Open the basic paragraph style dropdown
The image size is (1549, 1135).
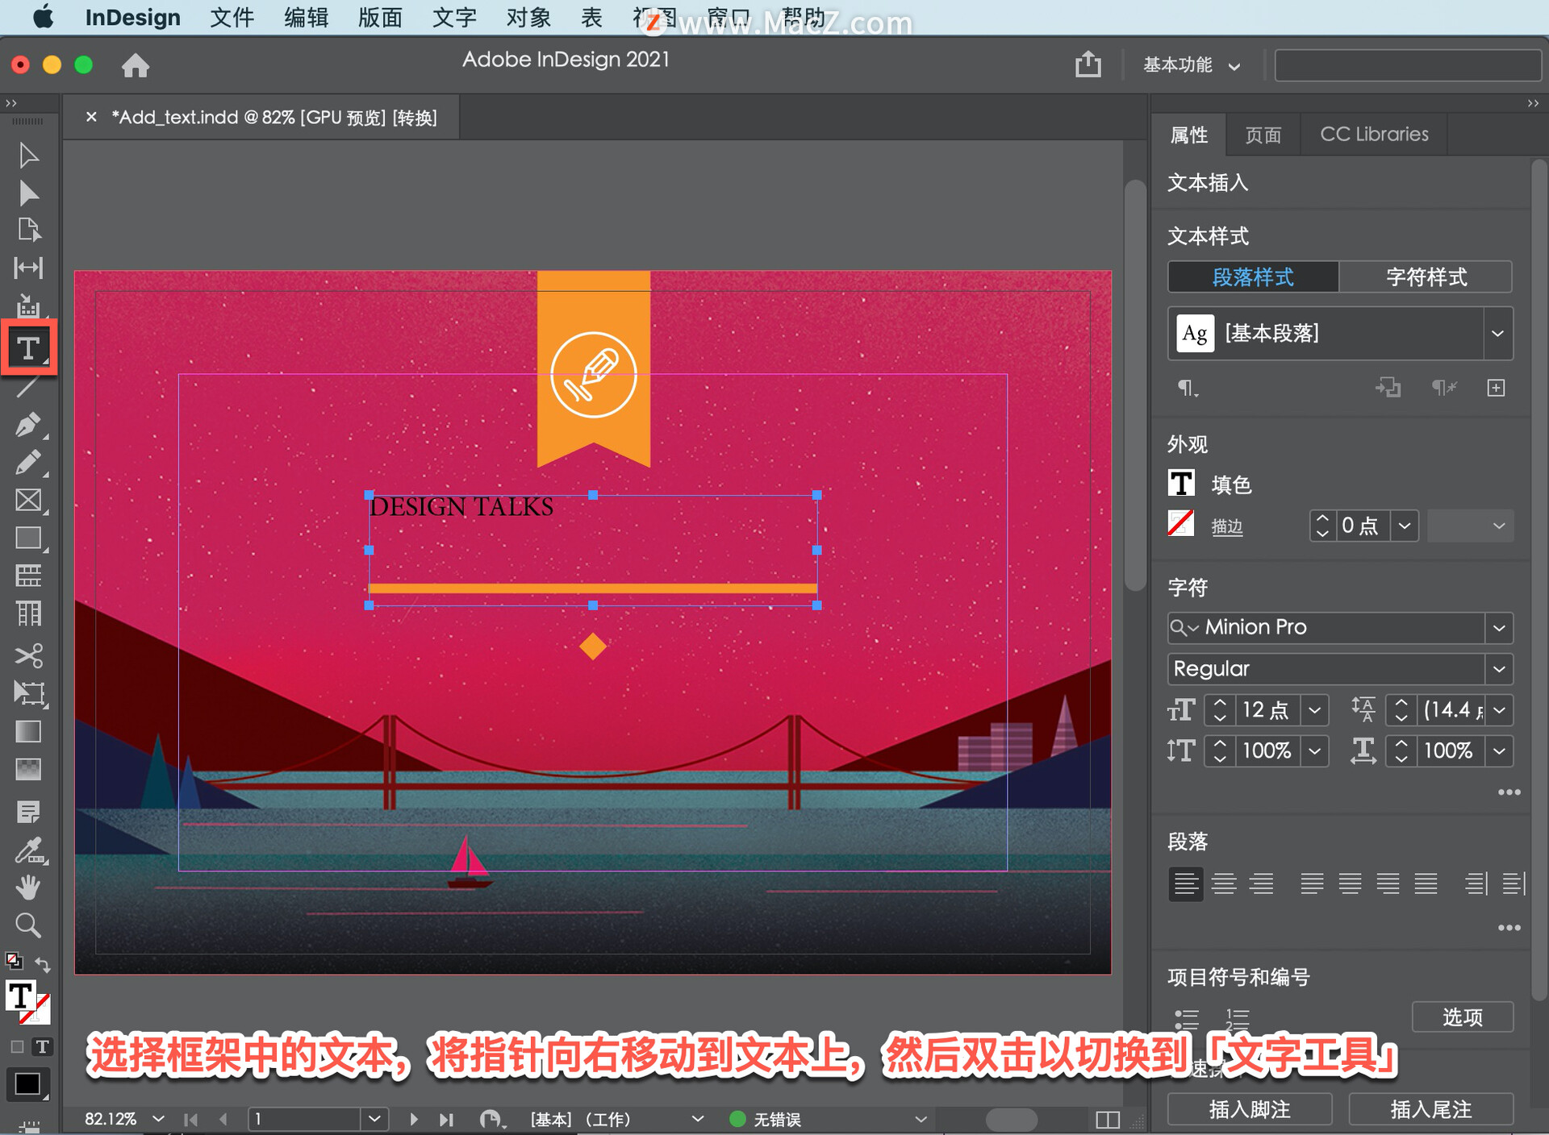click(1497, 334)
